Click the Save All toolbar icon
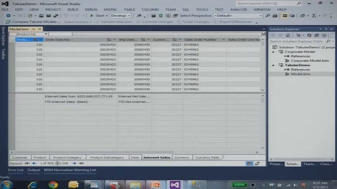 [x=56, y=16]
